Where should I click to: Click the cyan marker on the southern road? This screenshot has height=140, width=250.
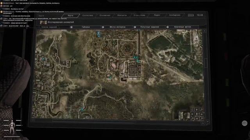tap(82, 109)
